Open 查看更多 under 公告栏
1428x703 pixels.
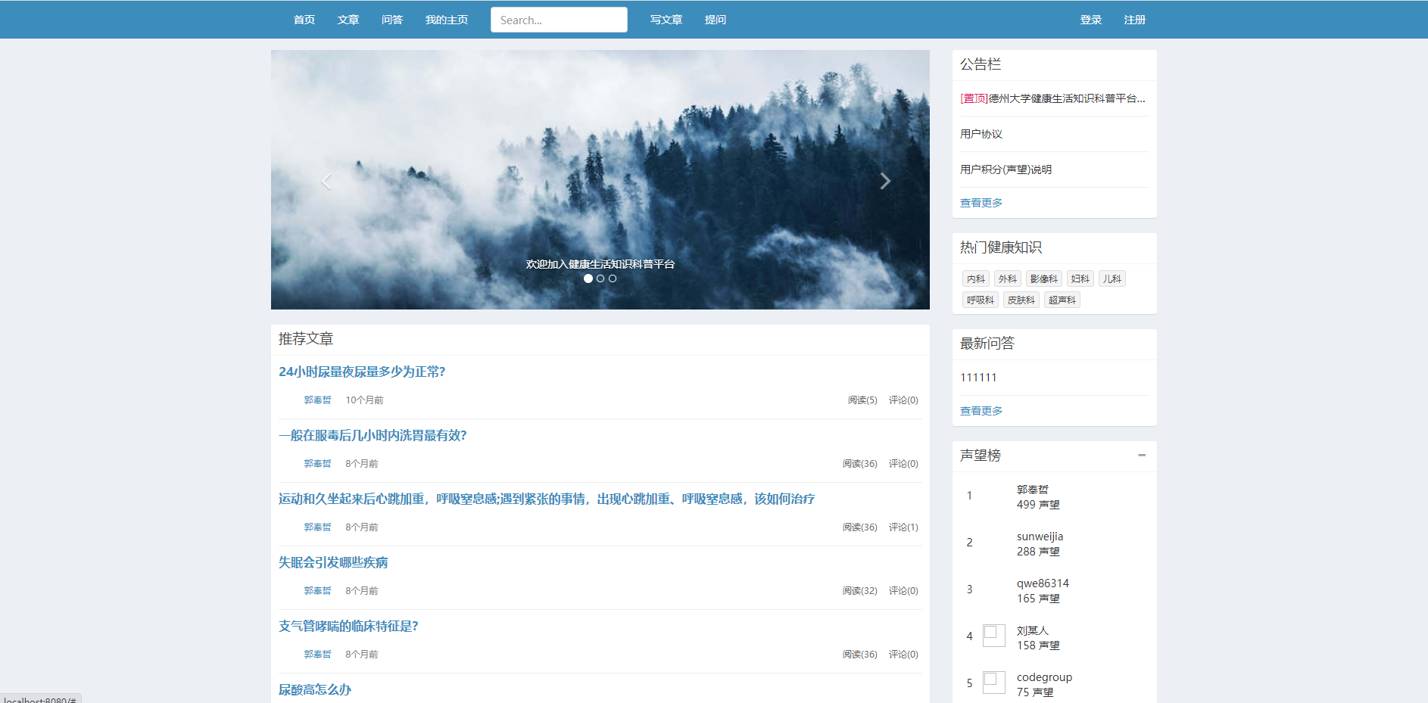point(981,203)
